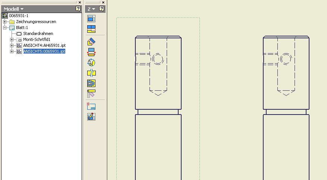This screenshot has height=180, width=327.
Task: Select the Projected View tool
Action: click(x=91, y=29)
